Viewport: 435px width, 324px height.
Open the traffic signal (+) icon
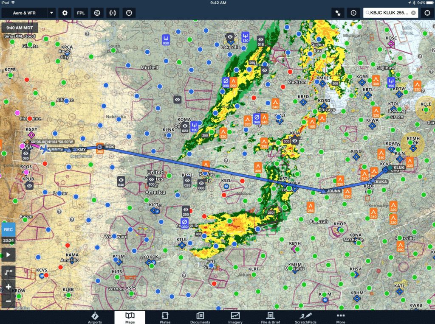[113, 13]
